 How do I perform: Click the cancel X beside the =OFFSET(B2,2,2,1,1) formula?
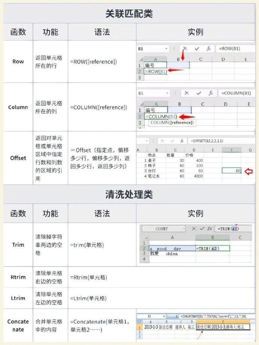[x=162, y=141]
